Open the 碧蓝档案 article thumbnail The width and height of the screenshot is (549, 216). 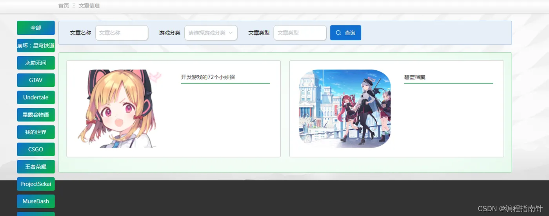345,109
